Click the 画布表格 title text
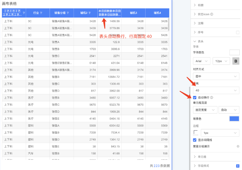The width and height of the screenshot is (242, 170). [9, 4]
